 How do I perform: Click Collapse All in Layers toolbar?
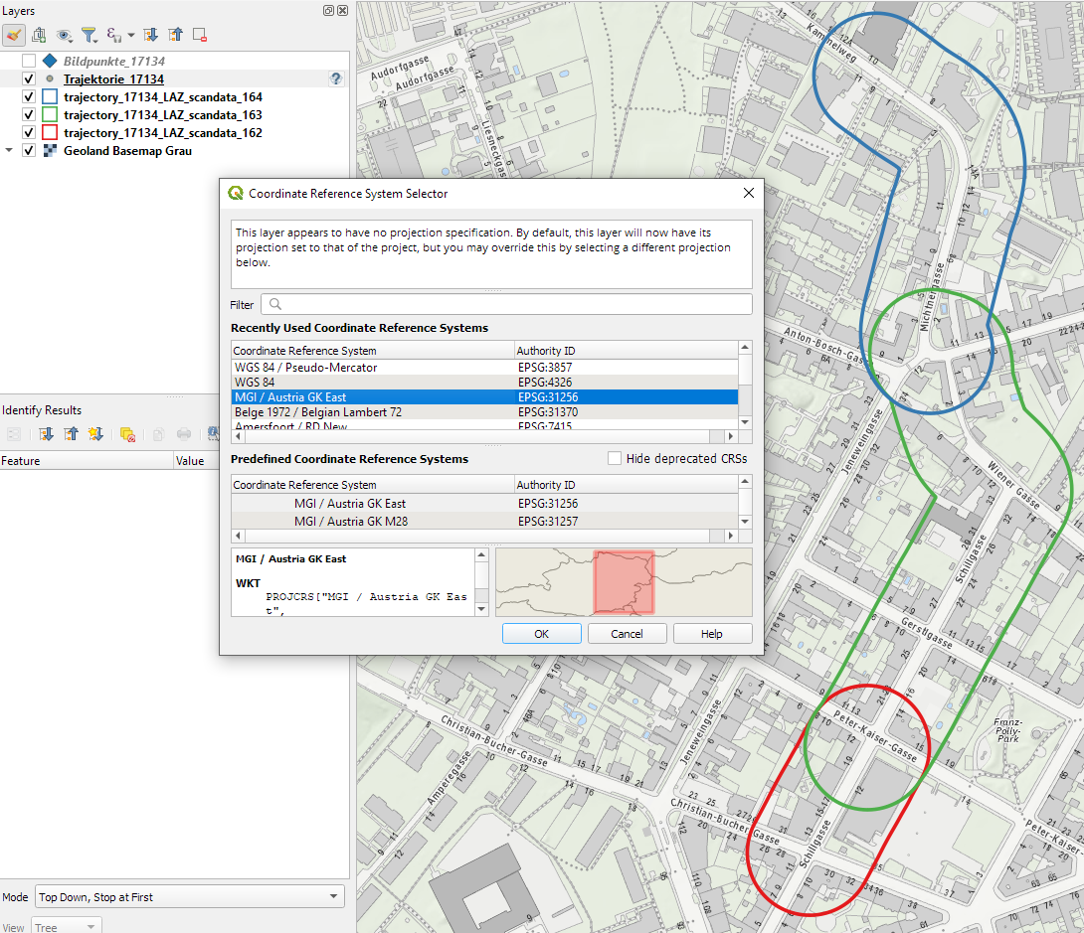176,36
